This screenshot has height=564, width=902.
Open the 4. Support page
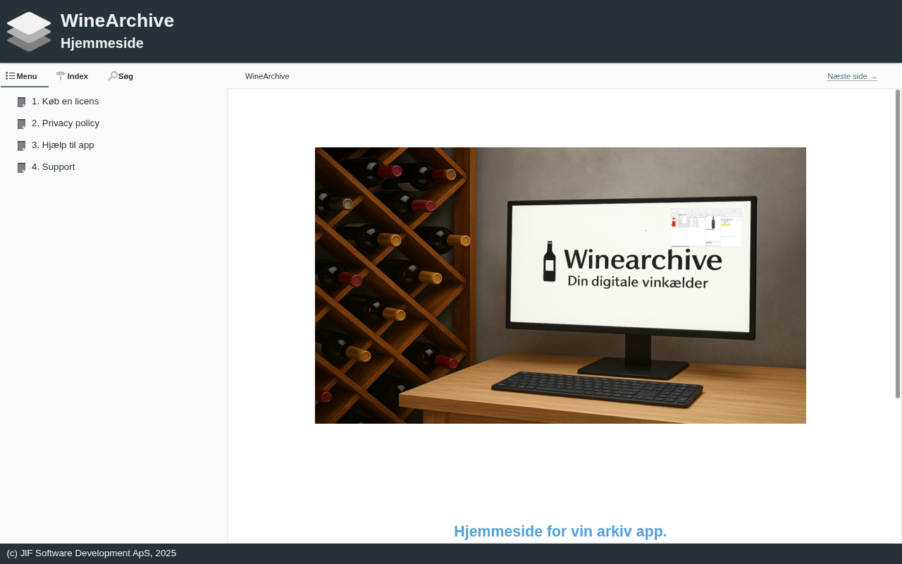(54, 167)
